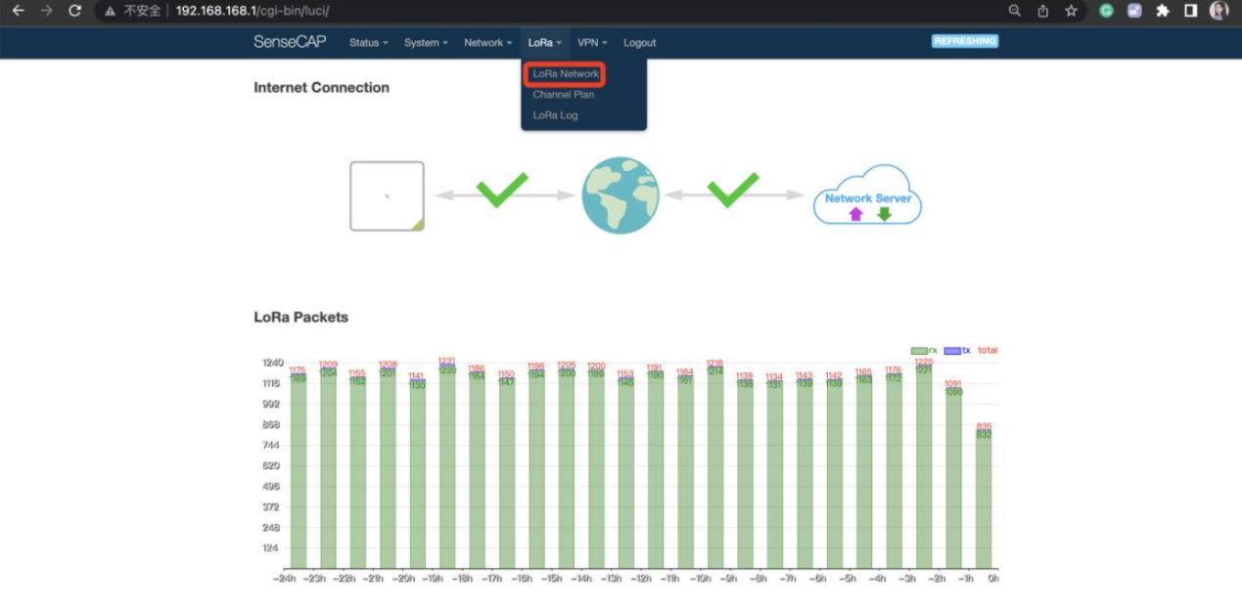The image size is (1242, 606).
Task: Click the chart bar at 0h
Action: point(984,499)
